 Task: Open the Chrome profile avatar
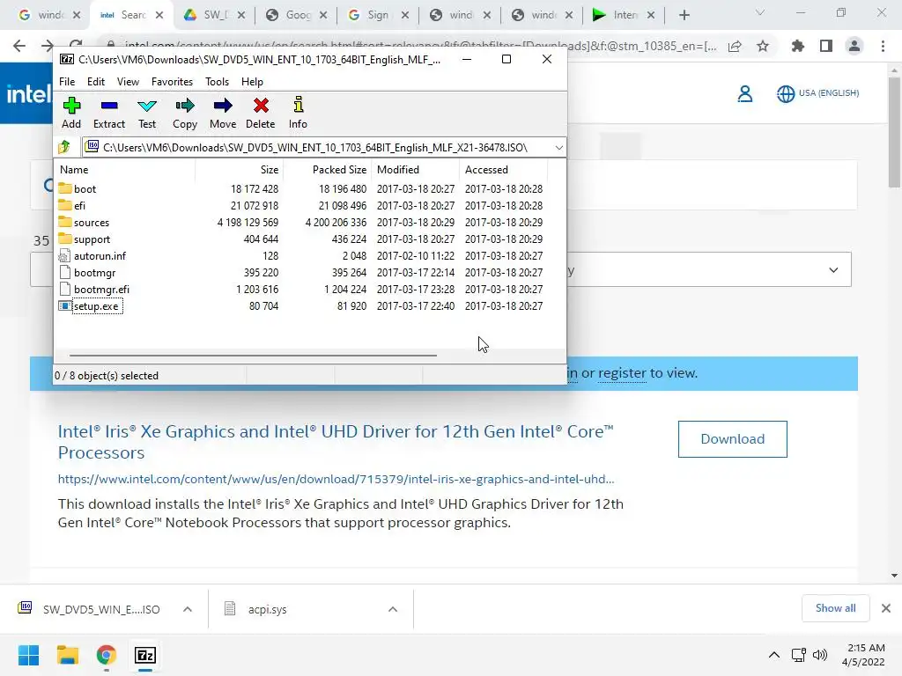pos(854,46)
